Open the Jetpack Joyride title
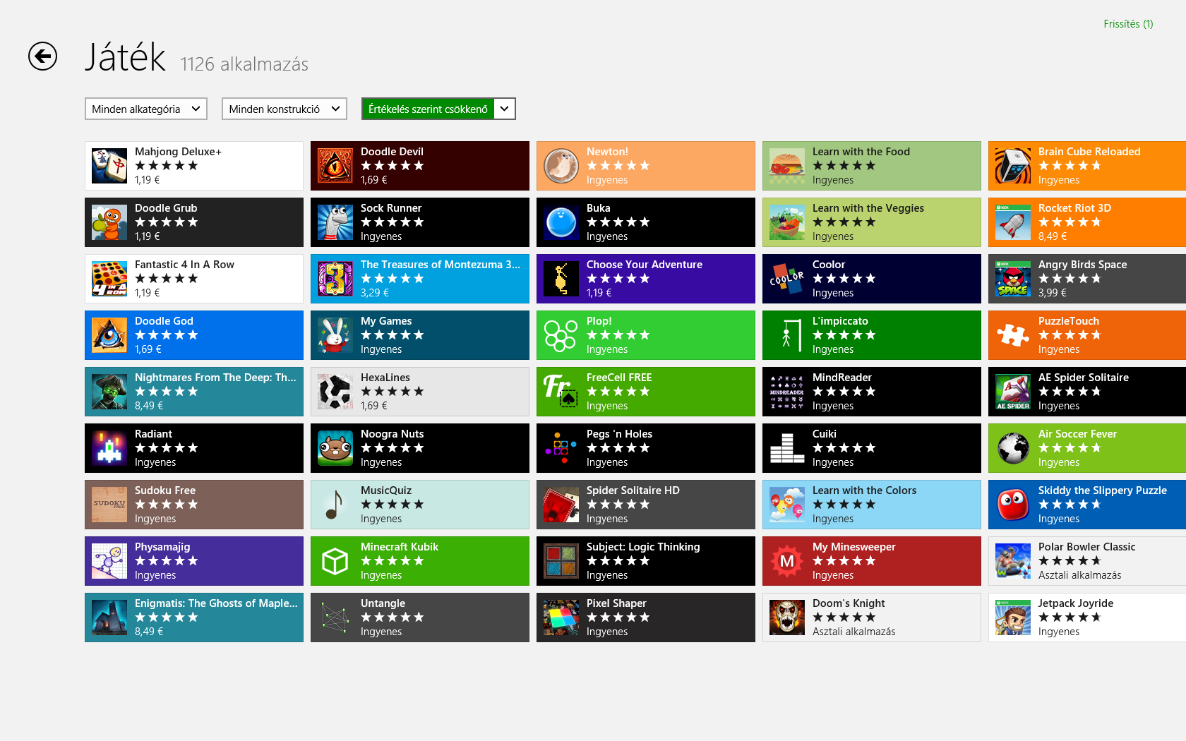The height and width of the screenshot is (741, 1186). pos(1076,603)
